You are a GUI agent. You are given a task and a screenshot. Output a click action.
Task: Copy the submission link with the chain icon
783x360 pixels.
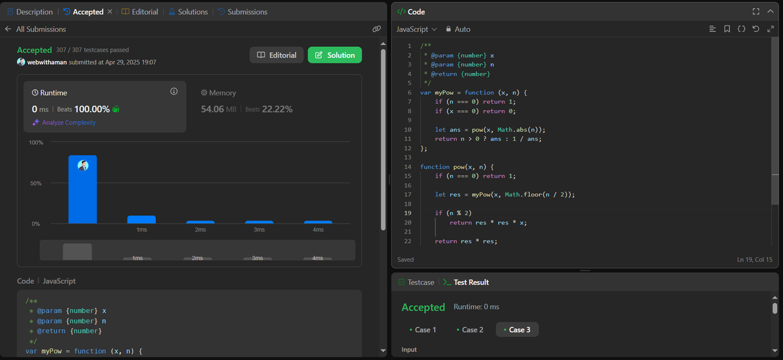point(376,29)
